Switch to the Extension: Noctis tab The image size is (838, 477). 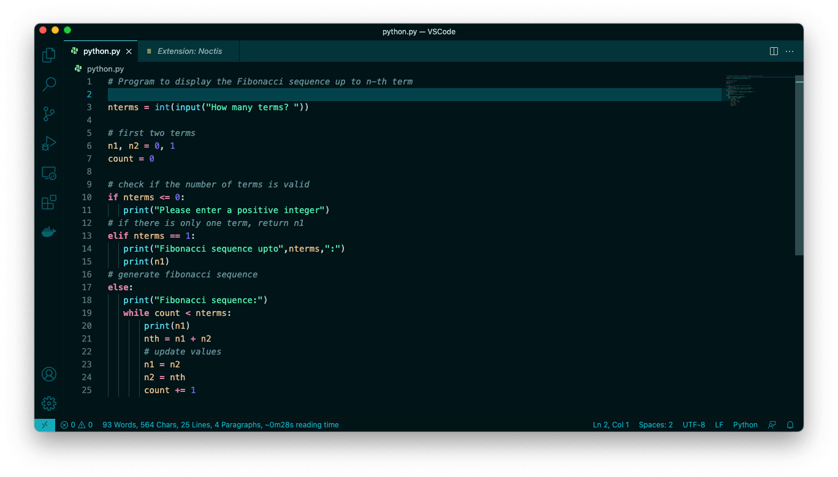click(189, 51)
